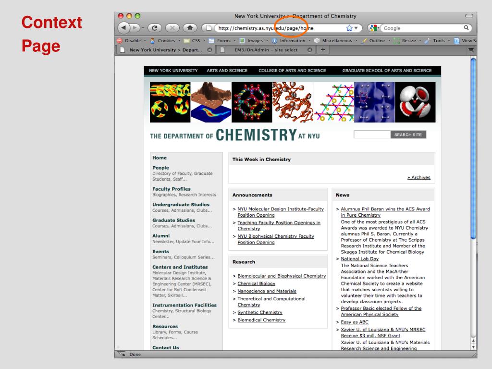This screenshot has height=369, width=492.
Task: Go back with the browser Back arrow
Action: coord(123,28)
